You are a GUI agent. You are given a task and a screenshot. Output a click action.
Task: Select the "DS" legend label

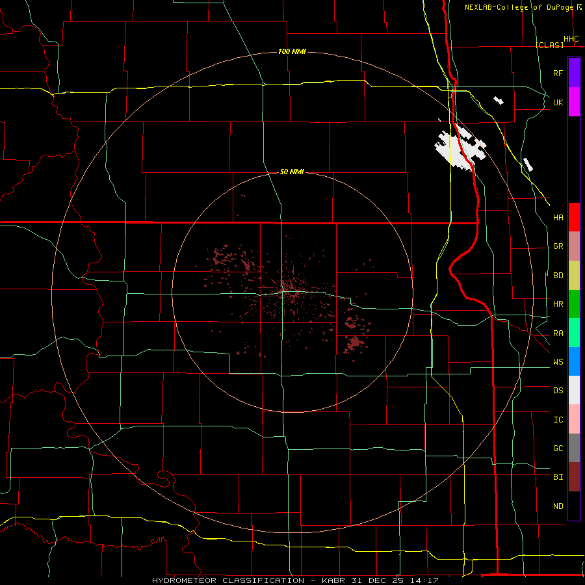click(558, 391)
